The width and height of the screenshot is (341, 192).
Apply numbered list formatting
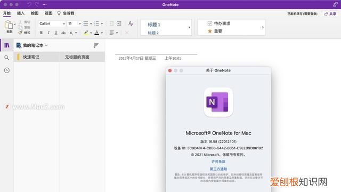[97, 23]
